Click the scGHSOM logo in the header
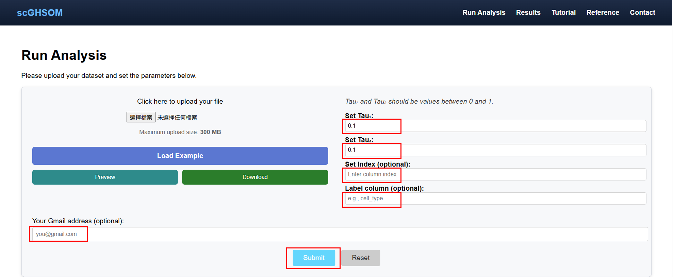Viewport: 673px width, 277px height. pos(40,13)
